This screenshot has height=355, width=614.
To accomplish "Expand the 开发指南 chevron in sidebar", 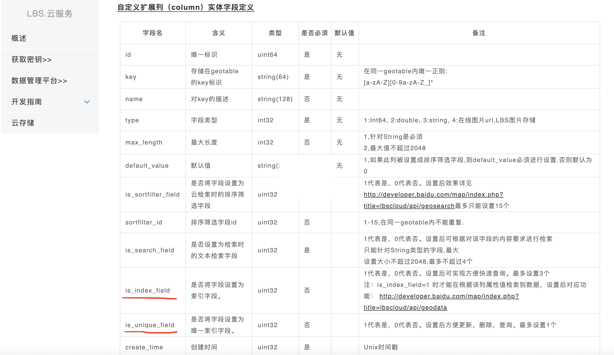I will [87, 102].
